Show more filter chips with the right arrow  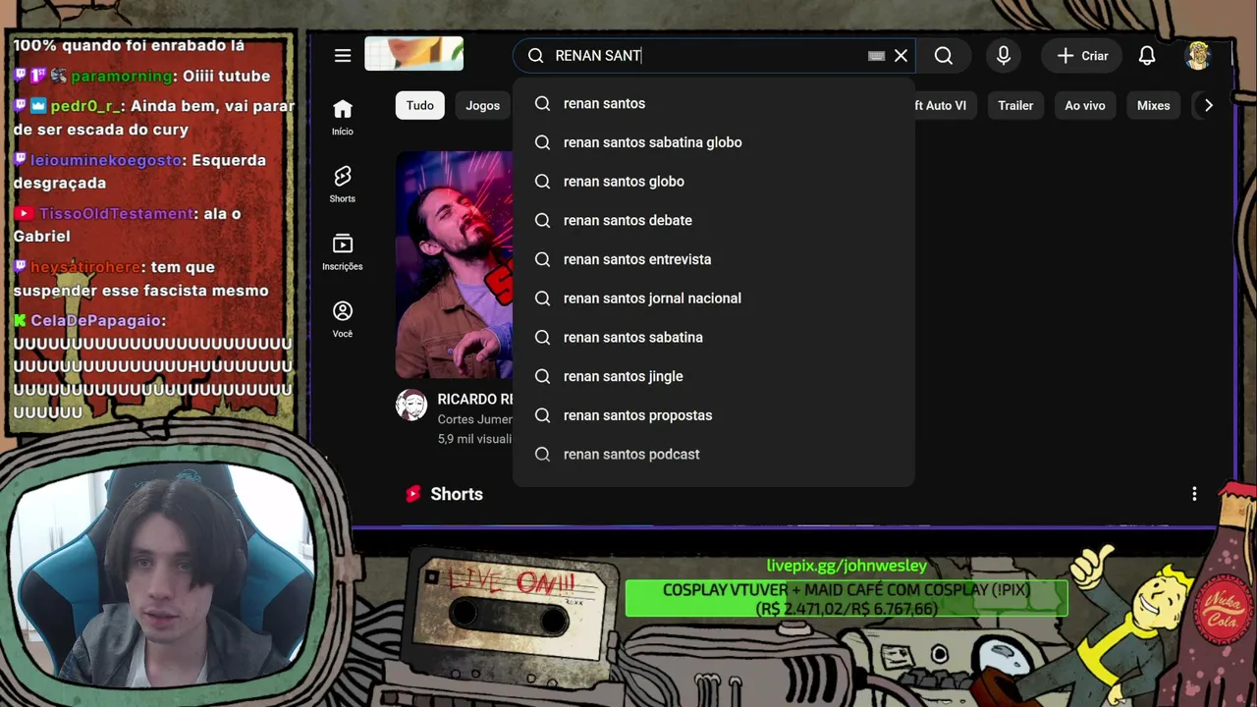[1209, 105]
